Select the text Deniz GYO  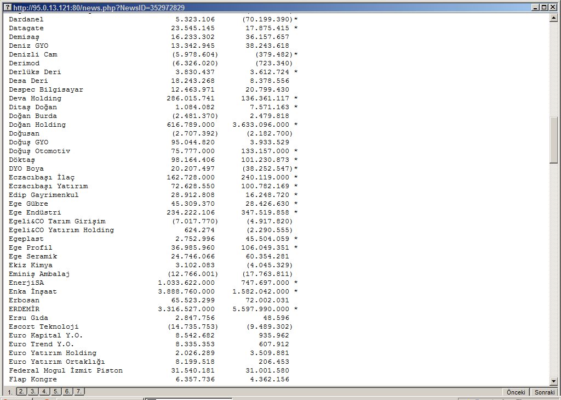pos(28,46)
